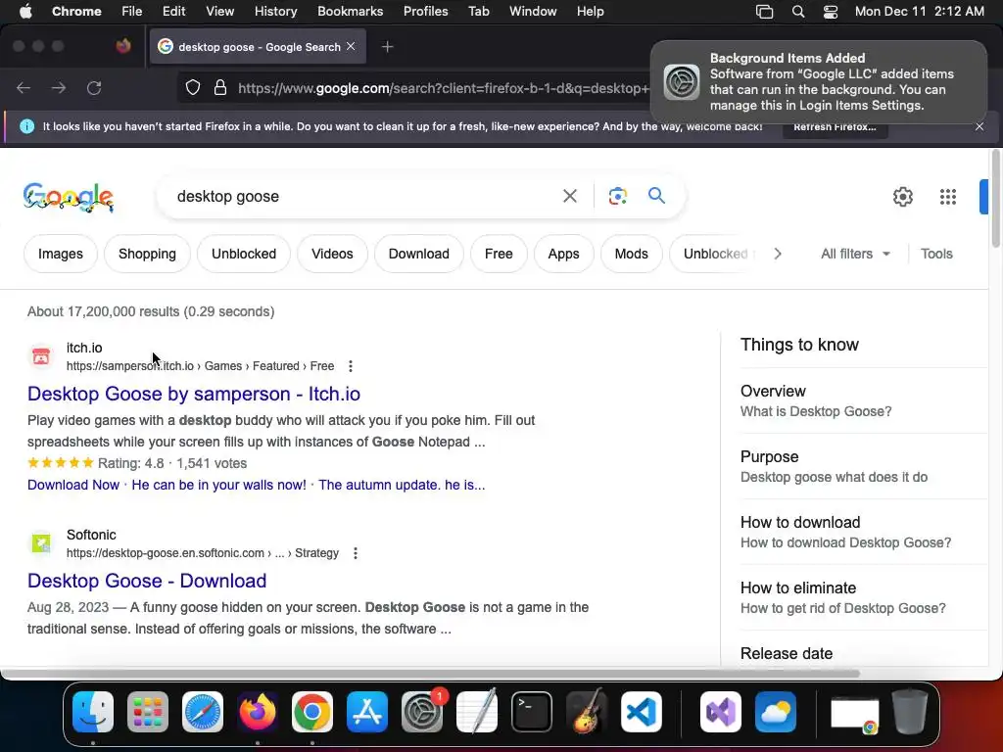
Task: Open Desktop Goose by samperson Itch.io link
Action: click(194, 394)
